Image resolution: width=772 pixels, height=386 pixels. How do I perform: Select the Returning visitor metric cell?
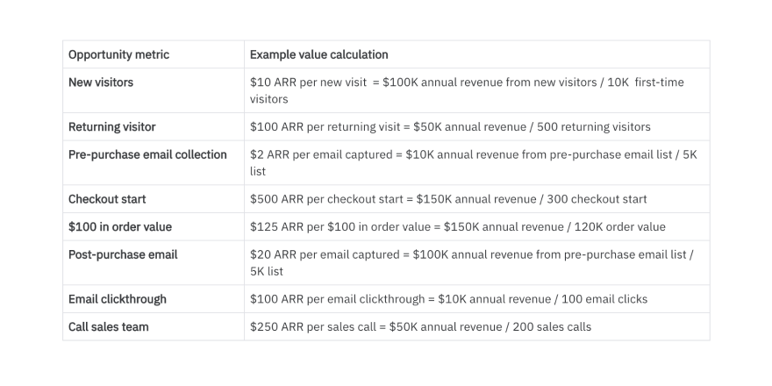click(111, 127)
